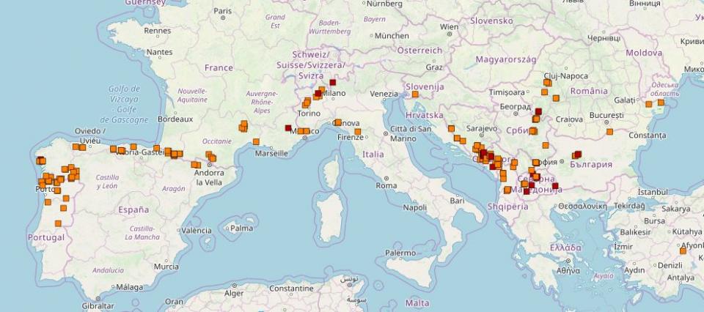Click the orange marker just above Firenze

click(x=358, y=133)
